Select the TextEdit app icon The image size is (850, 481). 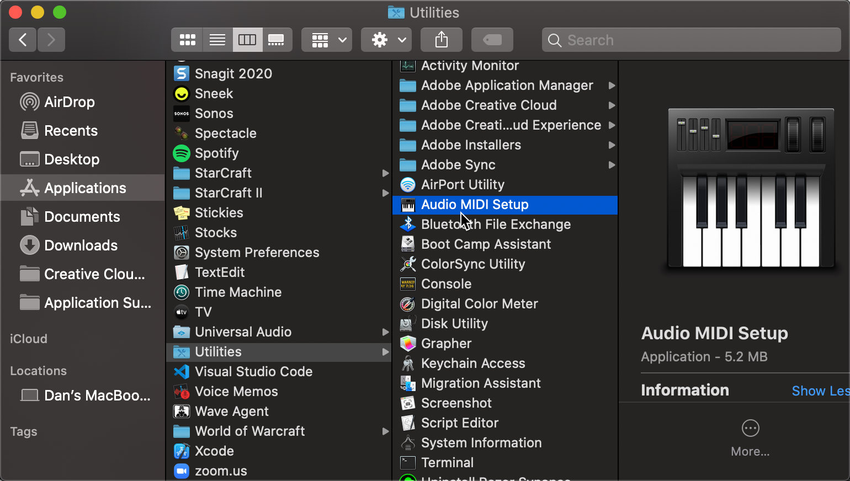click(x=182, y=272)
